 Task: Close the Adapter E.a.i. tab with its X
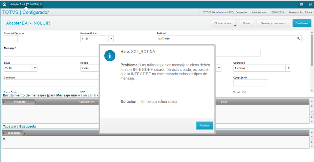point(41,4)
